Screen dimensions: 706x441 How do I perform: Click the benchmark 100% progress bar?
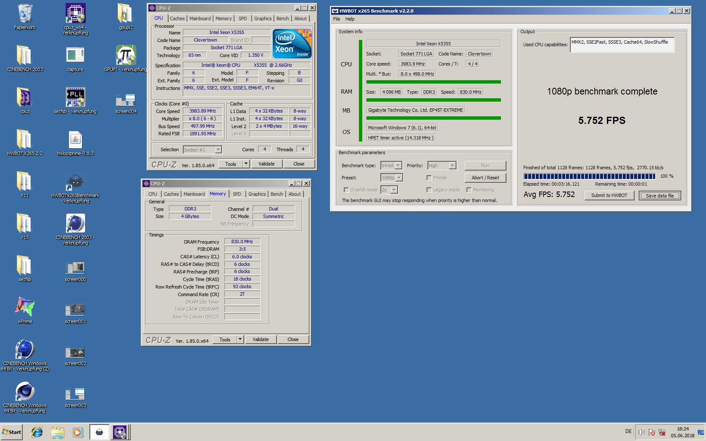589,176
